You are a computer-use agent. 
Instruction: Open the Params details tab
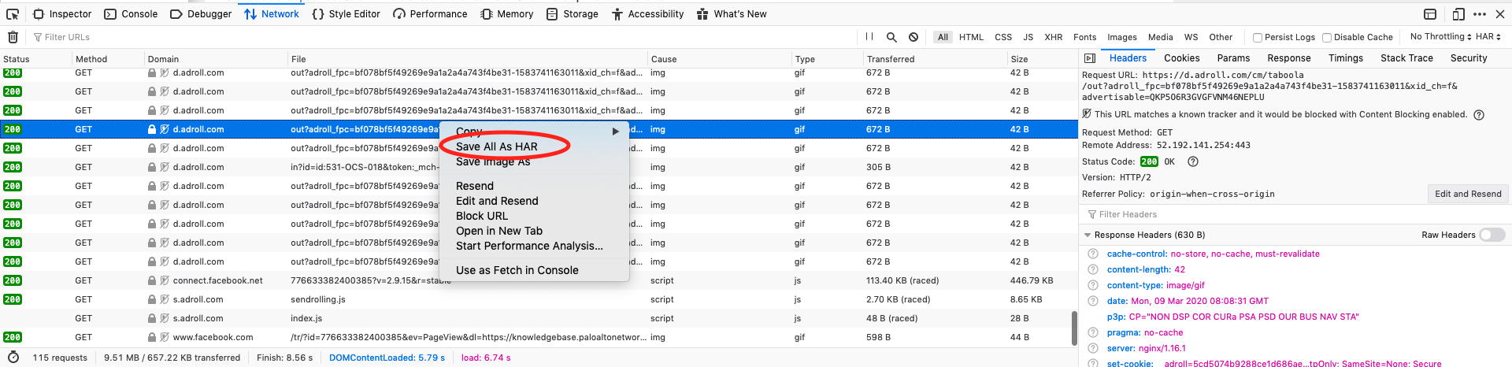pyautogui.click(x=1233, y=58)
